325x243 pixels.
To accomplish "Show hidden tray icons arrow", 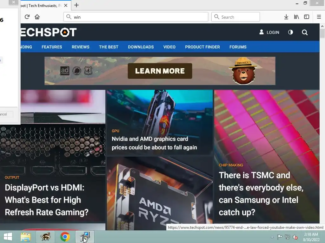I will click(x=272, y=237).
